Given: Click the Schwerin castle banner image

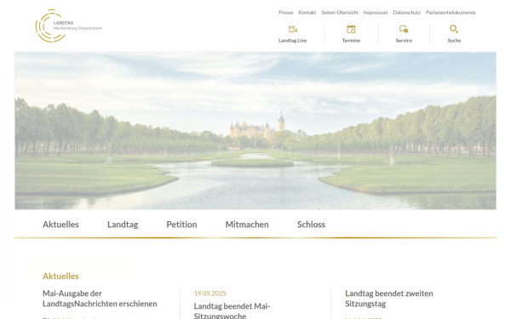Looking at the screenshot, I should pos(255,130).
